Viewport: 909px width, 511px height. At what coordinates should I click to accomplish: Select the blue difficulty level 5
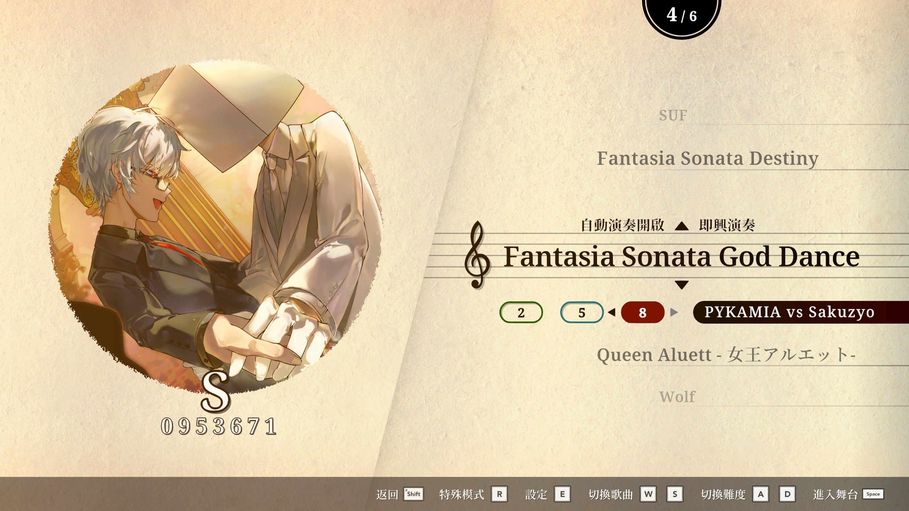coord(581,313)
